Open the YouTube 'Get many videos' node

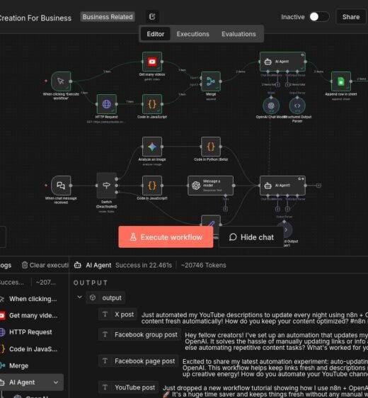pos(152,62)
